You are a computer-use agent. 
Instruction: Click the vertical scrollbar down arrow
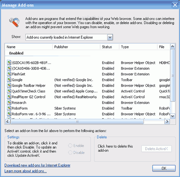pos(173,116)
